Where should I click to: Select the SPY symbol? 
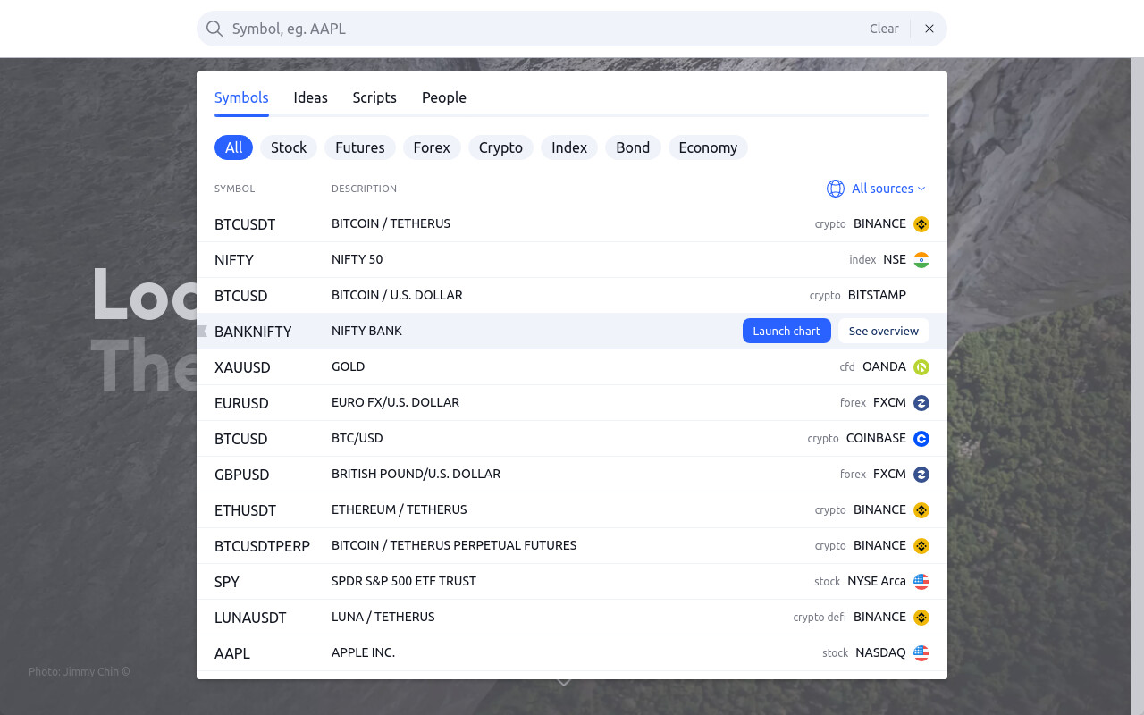click(x=227, y=582)
